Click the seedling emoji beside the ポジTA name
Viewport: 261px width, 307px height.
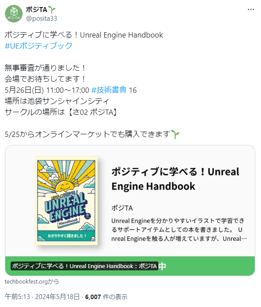tap(52, 9)
